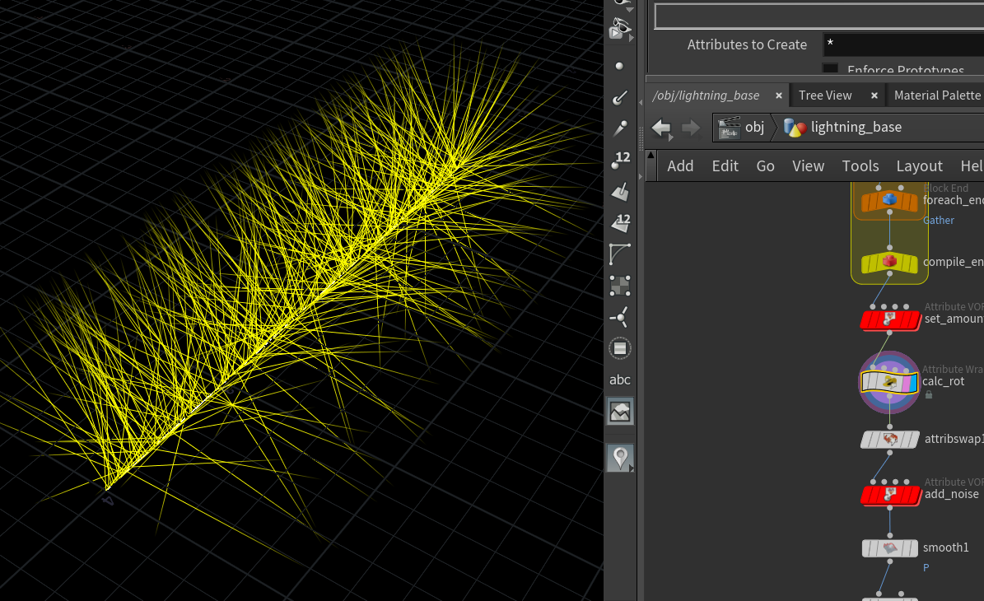Toggle display flag on smooth1 node
This screenshot has width=984, height=601.
pyautogui.click(x=913, y=548)
